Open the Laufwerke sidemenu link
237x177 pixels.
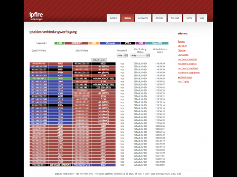183,55
